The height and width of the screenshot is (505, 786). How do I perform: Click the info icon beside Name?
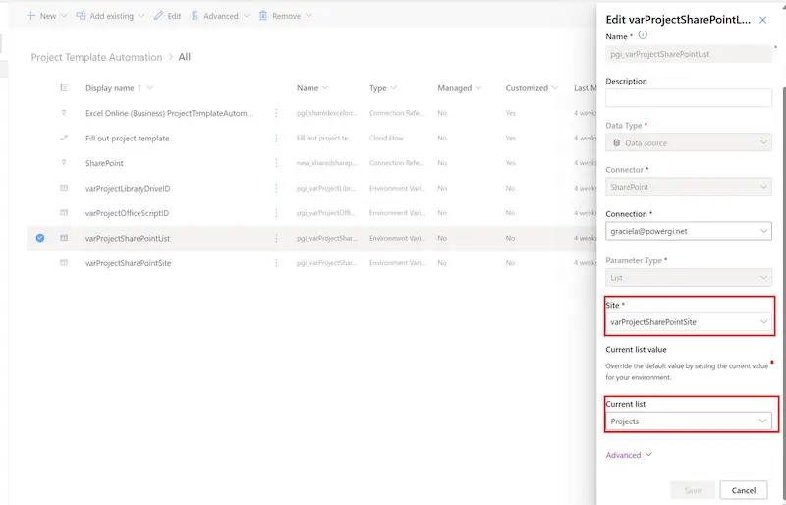[x=643, y=35]
